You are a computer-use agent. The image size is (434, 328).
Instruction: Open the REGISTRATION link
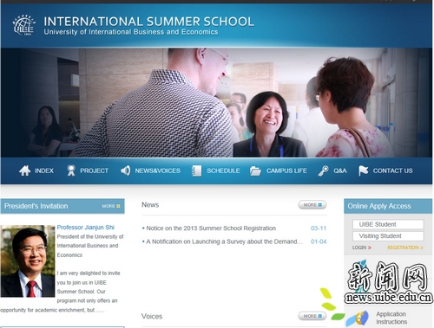tap(405, 248)
